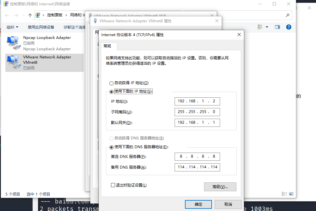Click the 默认网关 input field

point(197,123)
